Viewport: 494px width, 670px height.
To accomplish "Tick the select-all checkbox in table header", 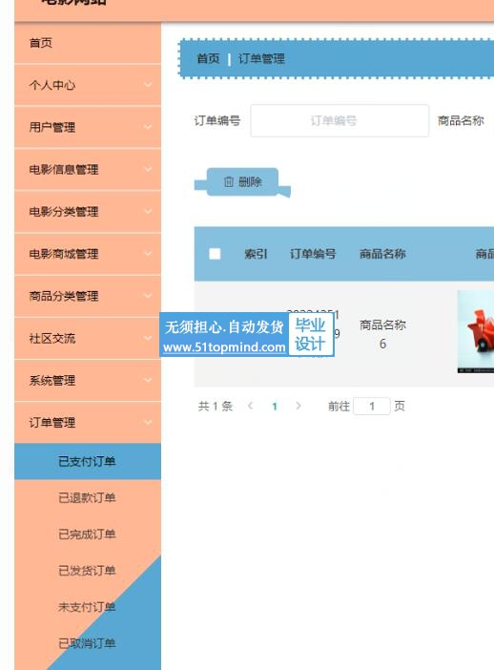I will pos(215,254).
